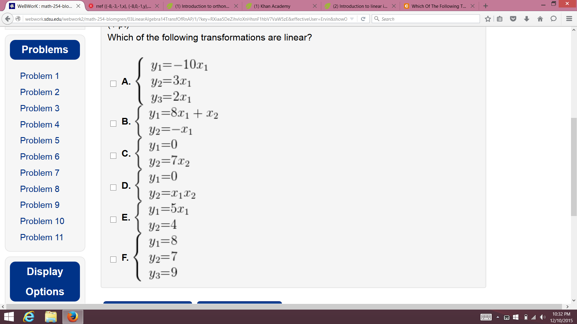The width and height of the screenshot is (577, 324).
Task: Click the chat bubble toolbar icon
Action: click(x=553, y=19)
